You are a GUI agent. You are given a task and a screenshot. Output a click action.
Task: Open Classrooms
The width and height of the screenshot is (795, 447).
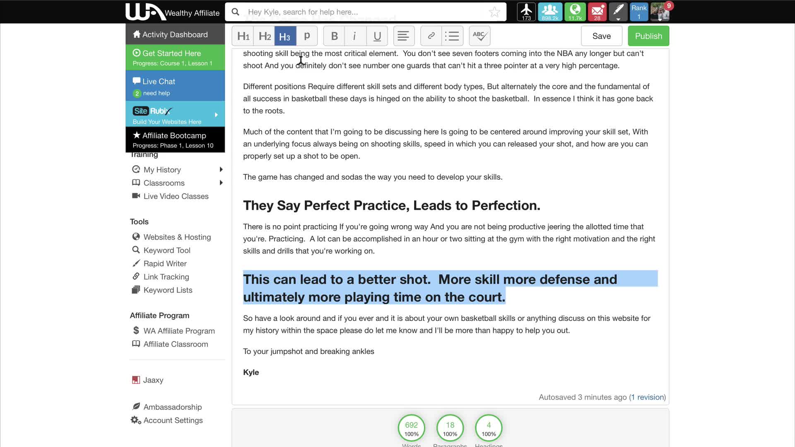[164, 183]
